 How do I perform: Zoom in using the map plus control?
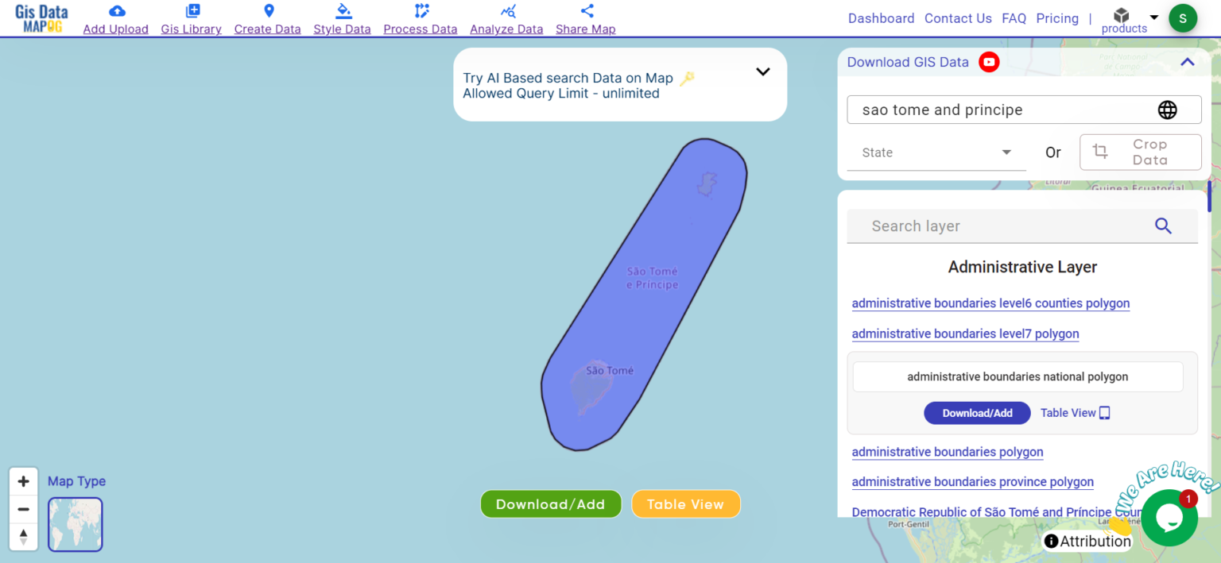tap(23, 480)
